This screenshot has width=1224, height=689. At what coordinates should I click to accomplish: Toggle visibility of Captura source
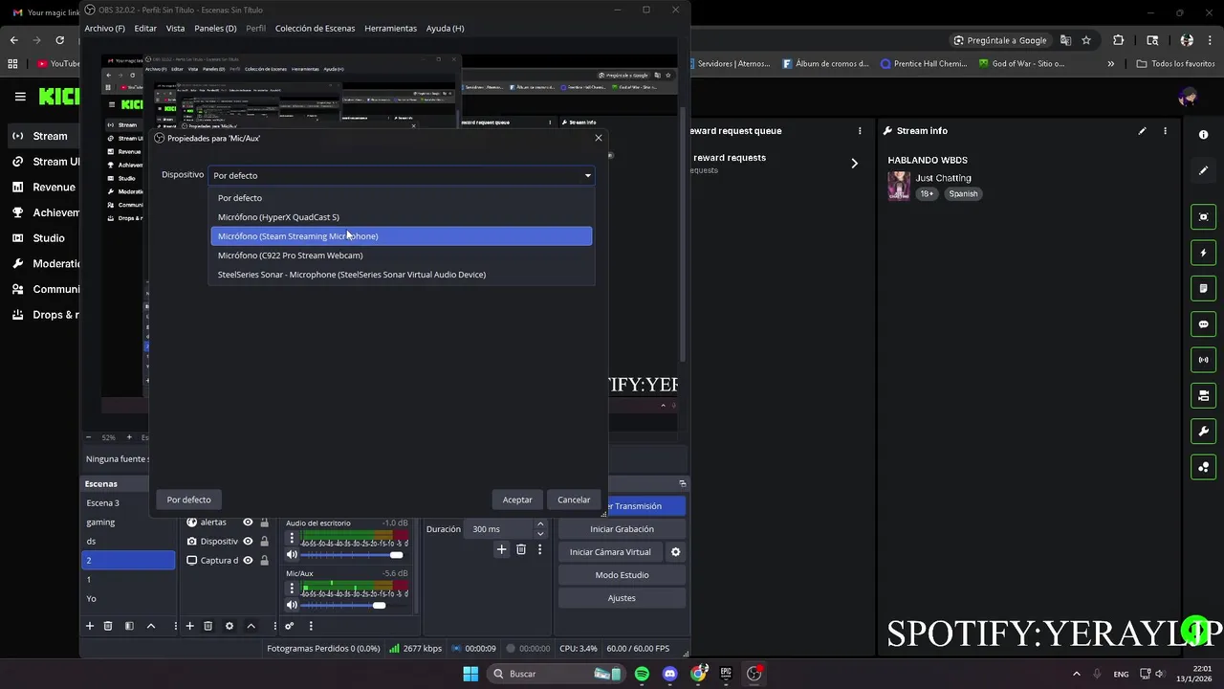(248, 561)
